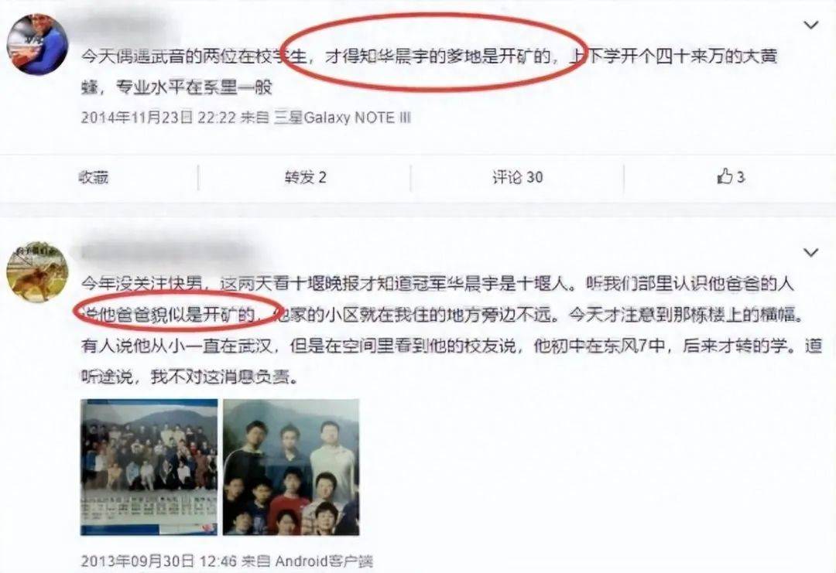Open the 三星Galaxy NOTE III source link
This screenshot has width=836, height=573.
pyautogui.click(x=342, y=118)
